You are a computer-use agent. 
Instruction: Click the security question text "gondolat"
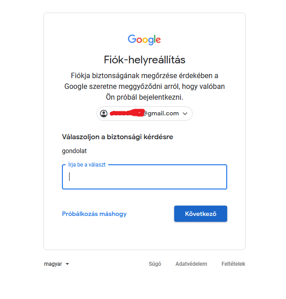click(x=74, y=151)
